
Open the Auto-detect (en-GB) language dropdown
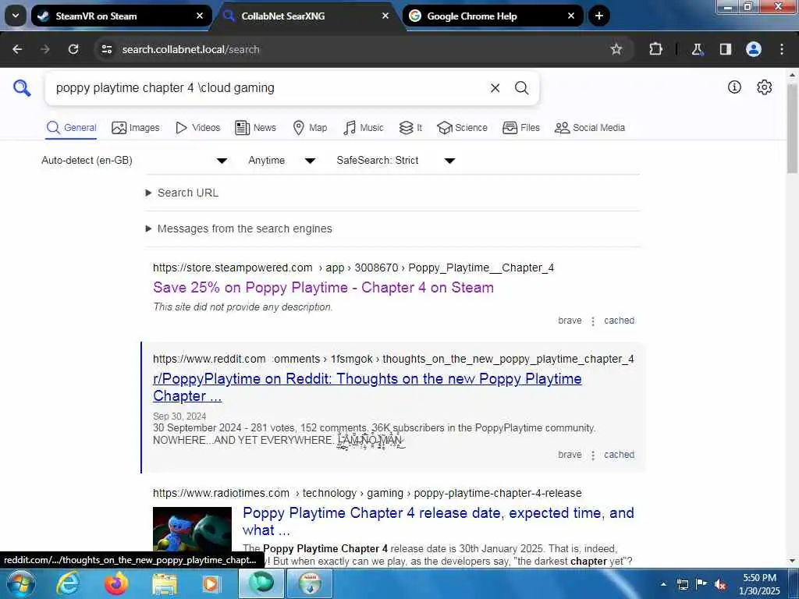pos(134,161)
